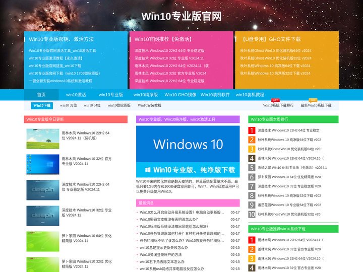Screen dimensions: 363x272
Task: Click the orange NEW badge icon
Action: click(313, 100)
